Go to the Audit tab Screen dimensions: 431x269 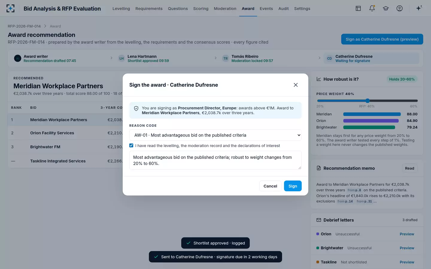(283, 8)
